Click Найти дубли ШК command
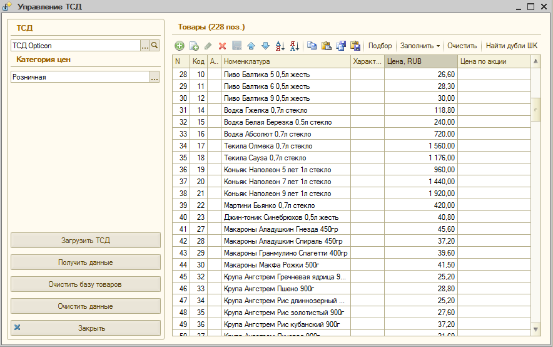 click(x=511, y=46)
